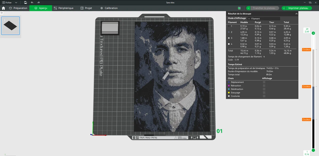
Task: Click the Essuyage yellow color swatch
Action: (228, 93)
